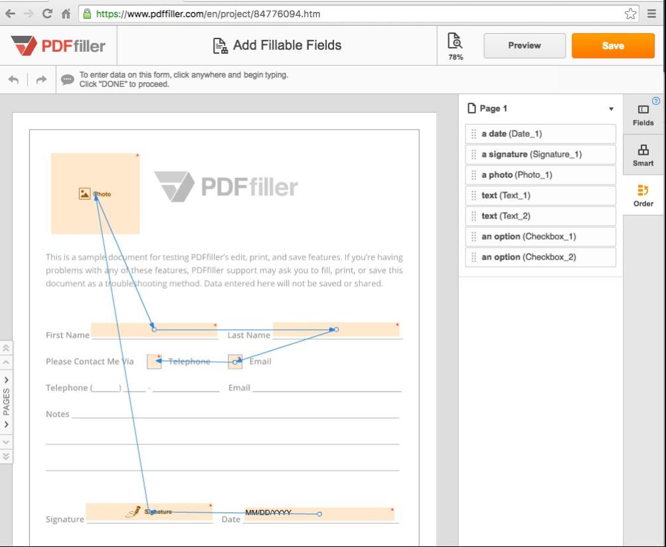
Task: Go to the browser home page icon
Action: pos(66,14)
